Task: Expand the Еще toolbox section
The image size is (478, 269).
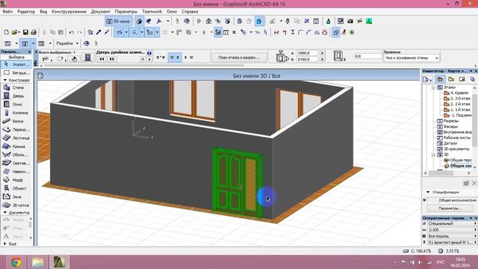Action: click(5, 244)
